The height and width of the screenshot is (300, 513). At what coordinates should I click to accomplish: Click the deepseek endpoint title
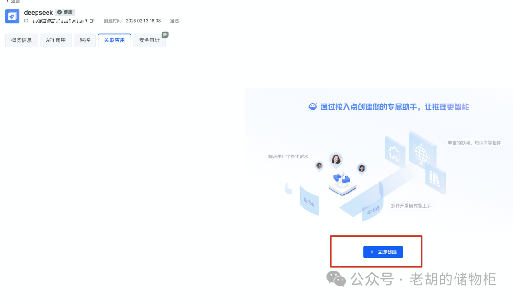(38, 12)
